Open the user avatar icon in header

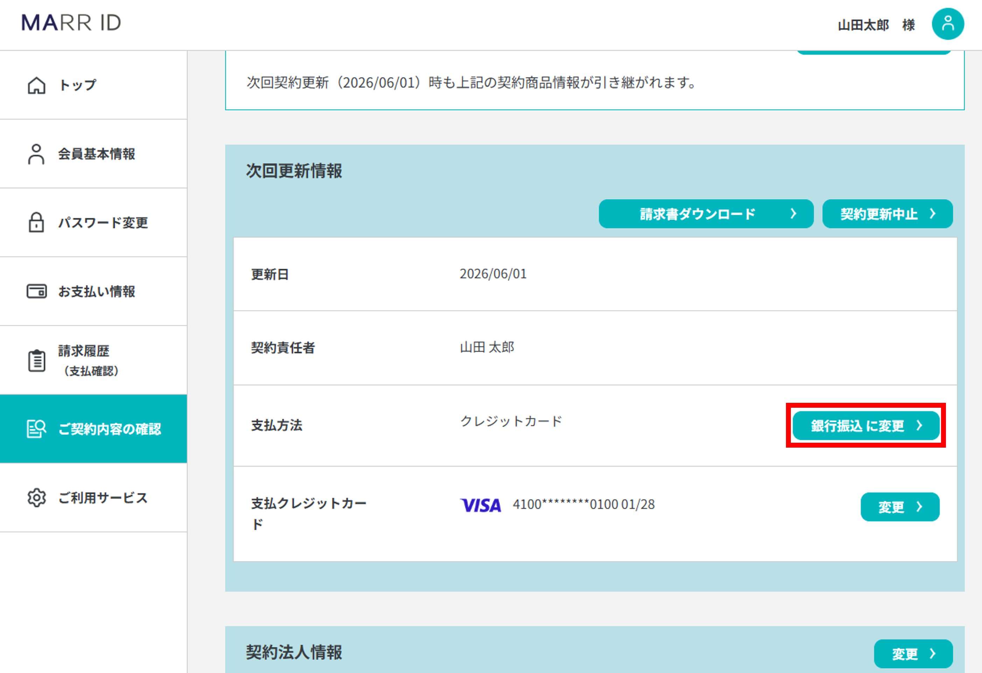click(948, 24)
